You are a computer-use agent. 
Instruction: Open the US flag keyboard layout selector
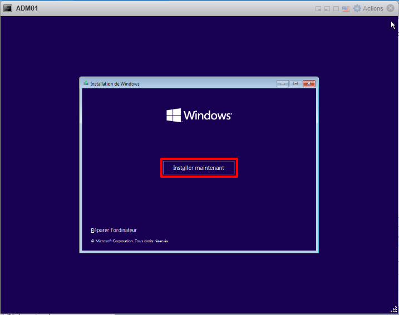(346, 9)
